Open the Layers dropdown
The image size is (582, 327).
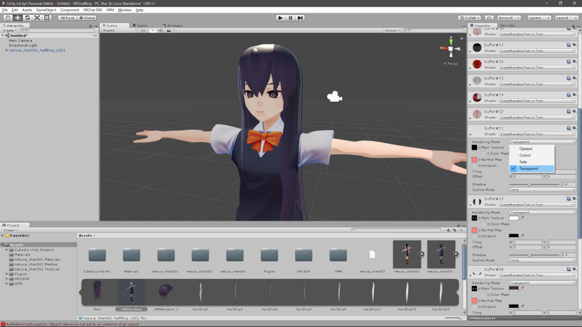tap(539, 18)
